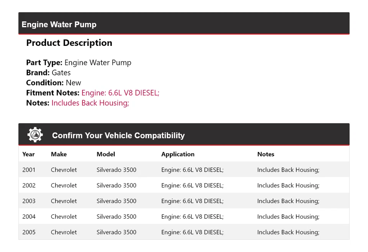Screen dimensions: 368x252
Task: Select the 2005 year table cell
Action: [29, 232]
